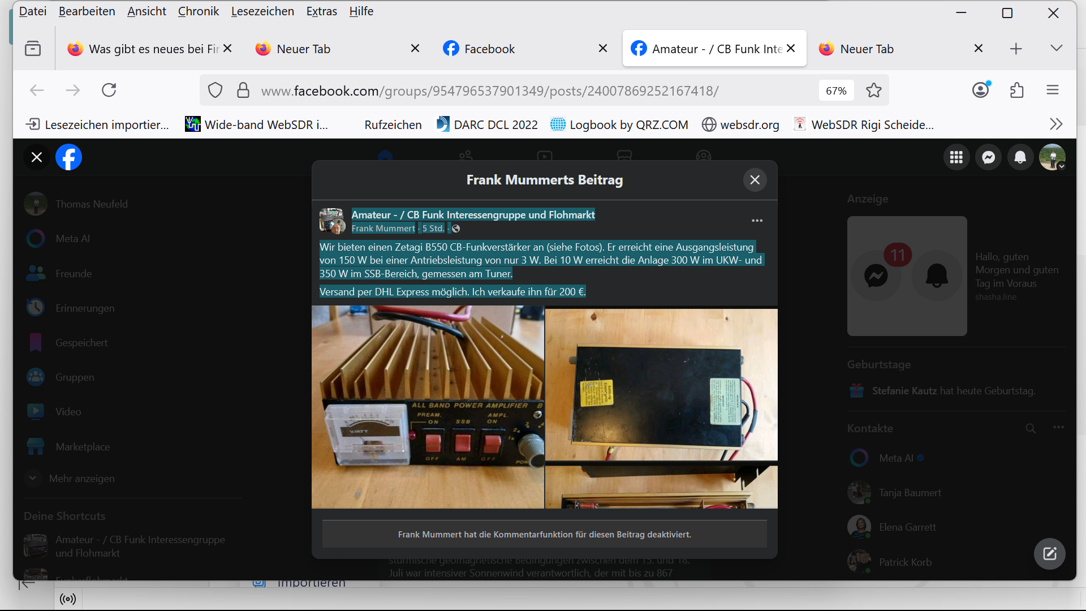Open post options three-dot menu
1086x611 pixels.
pos(757,221)
